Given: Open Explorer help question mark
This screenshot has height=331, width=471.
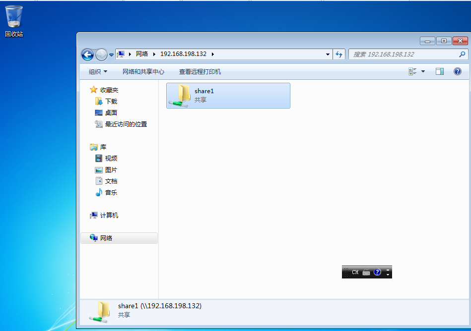Looking at the screenshot, I should (457, 71).
